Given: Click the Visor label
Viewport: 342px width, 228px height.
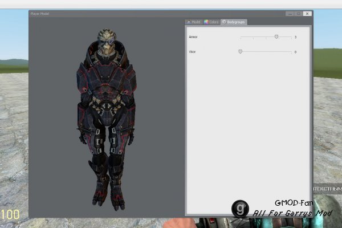Looking at the screenshot, I should click(192, 52).
